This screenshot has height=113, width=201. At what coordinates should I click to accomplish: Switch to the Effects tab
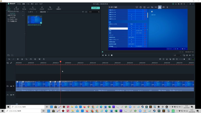point(42,8)
